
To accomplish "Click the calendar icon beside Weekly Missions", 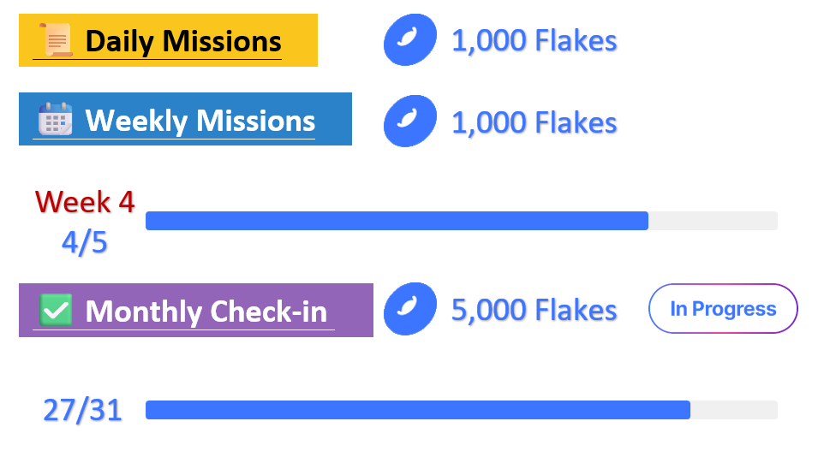I will click(x=55, y=120).
